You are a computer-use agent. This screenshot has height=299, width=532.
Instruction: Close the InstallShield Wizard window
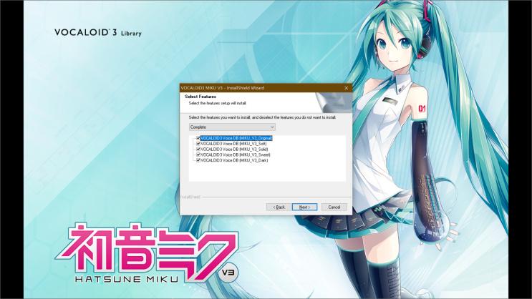click(346, 88)
